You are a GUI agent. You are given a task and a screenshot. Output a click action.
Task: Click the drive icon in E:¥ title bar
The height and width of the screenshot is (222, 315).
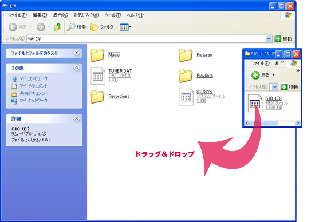5,6
